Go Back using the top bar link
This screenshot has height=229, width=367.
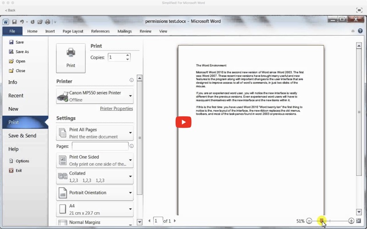[10, 10]
